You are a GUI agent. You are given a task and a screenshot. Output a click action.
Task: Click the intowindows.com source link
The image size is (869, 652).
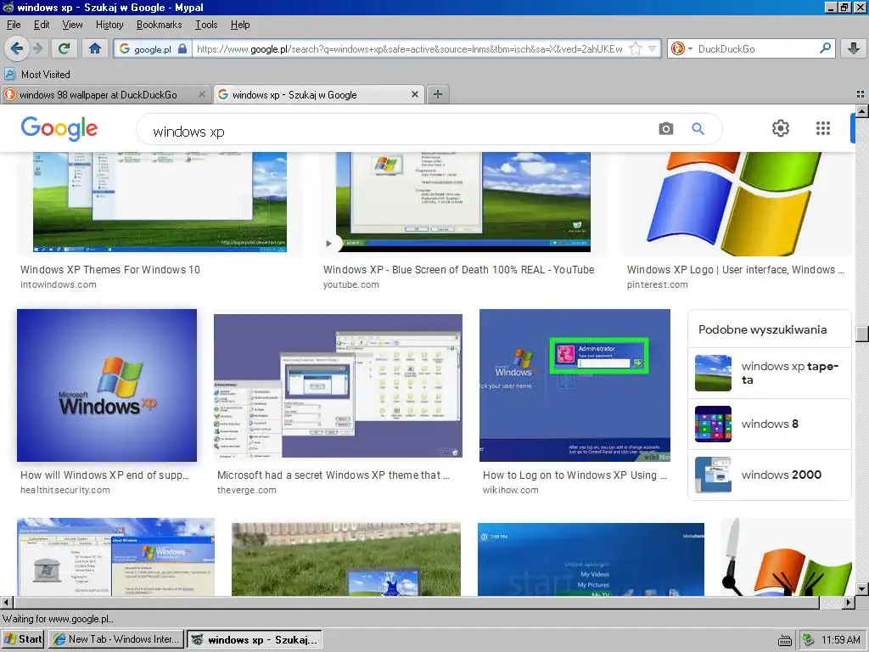coord(59,284)
